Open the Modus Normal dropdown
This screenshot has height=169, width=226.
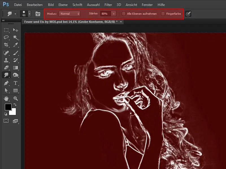(x=69, y=14)
